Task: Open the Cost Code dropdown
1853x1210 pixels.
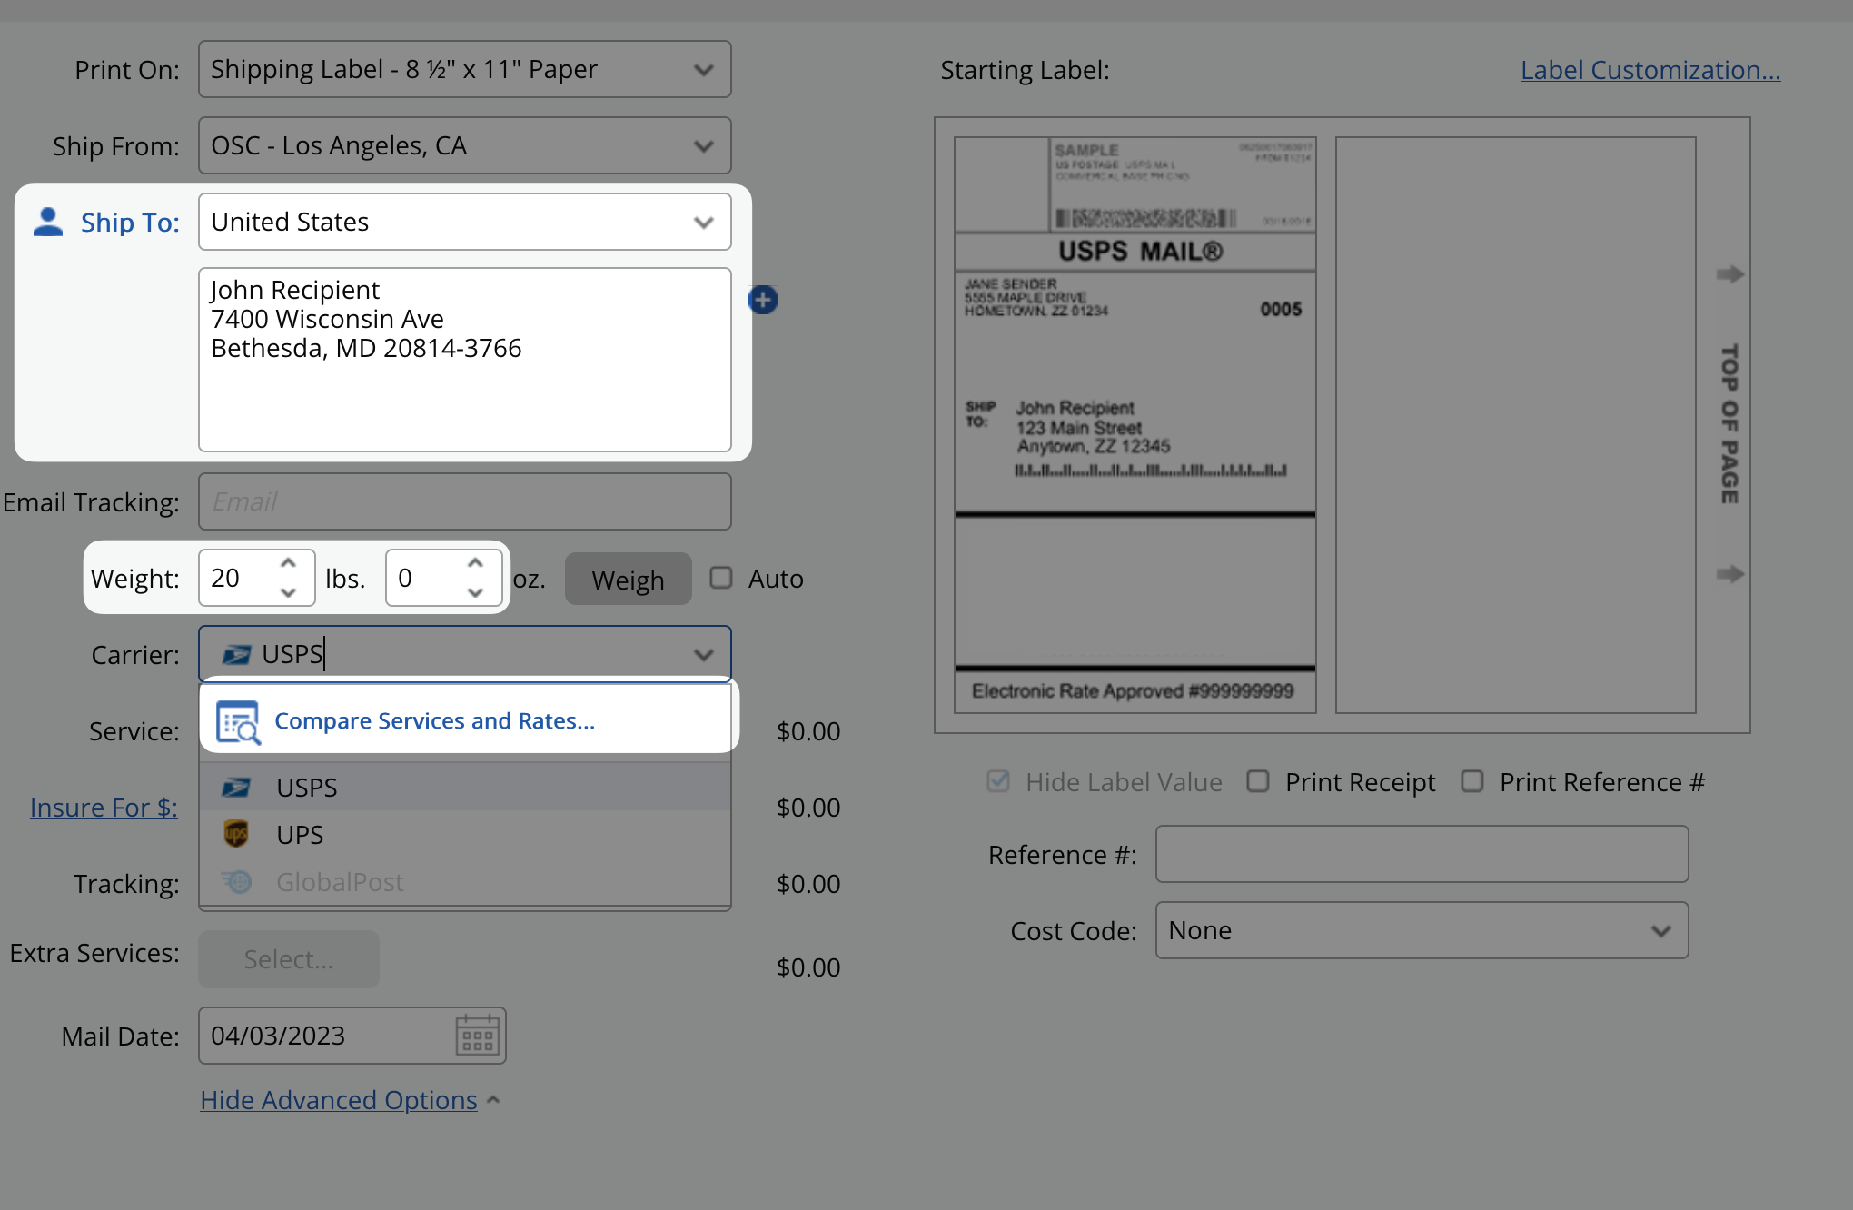Action: click(x=1422, y=930)
